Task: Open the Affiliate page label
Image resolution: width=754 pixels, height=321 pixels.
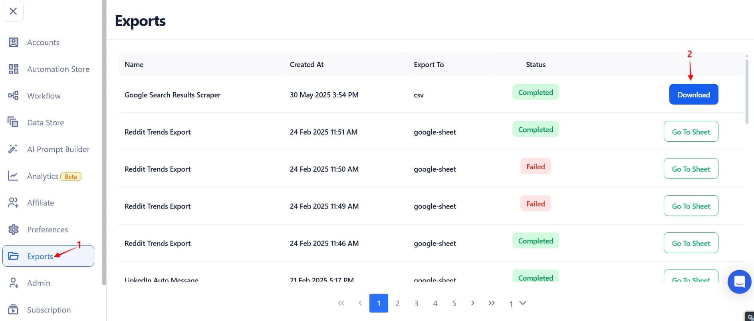Action: (x=40, y=203)
